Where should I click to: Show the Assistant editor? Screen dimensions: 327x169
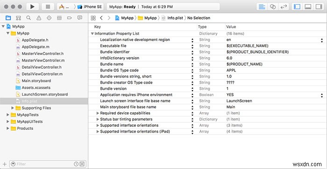(273, 7)
